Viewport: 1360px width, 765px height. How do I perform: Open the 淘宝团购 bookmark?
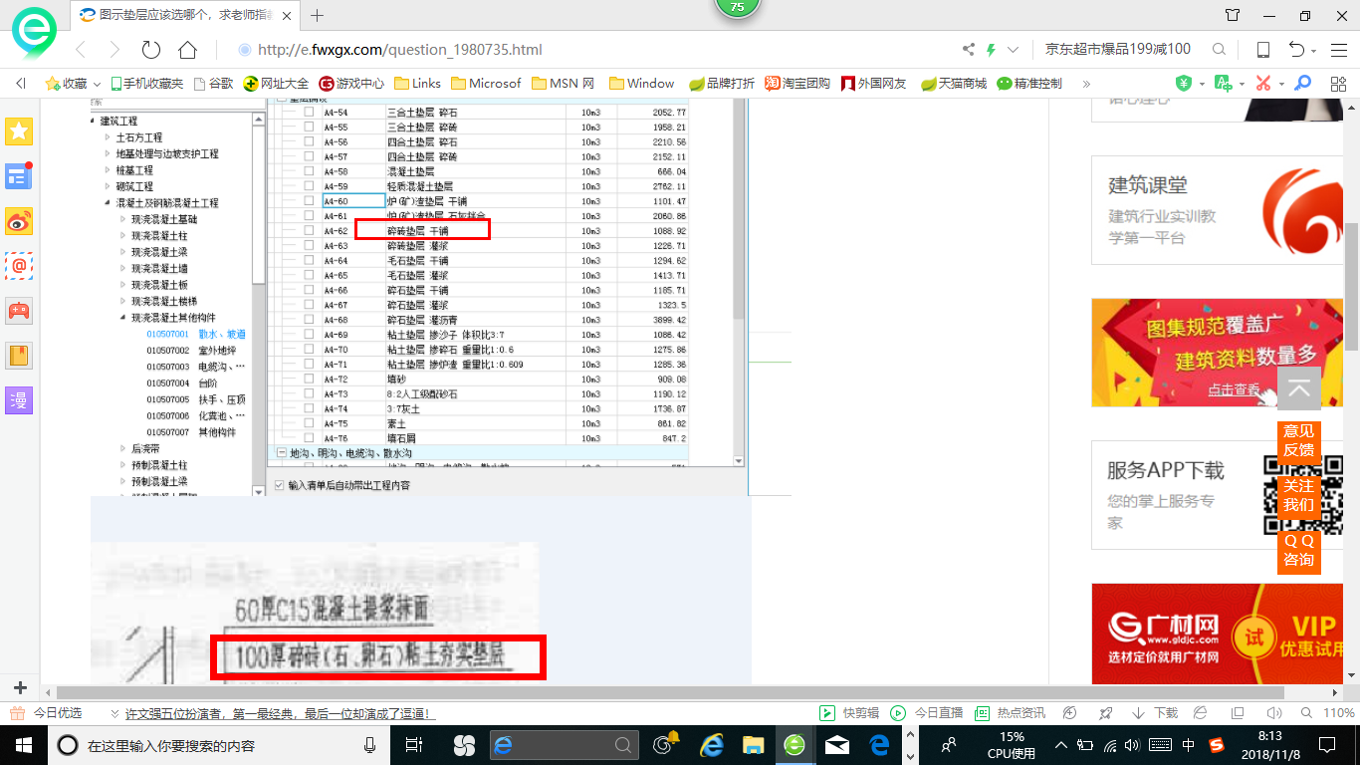pyautogui.click(x=797, y=84)
